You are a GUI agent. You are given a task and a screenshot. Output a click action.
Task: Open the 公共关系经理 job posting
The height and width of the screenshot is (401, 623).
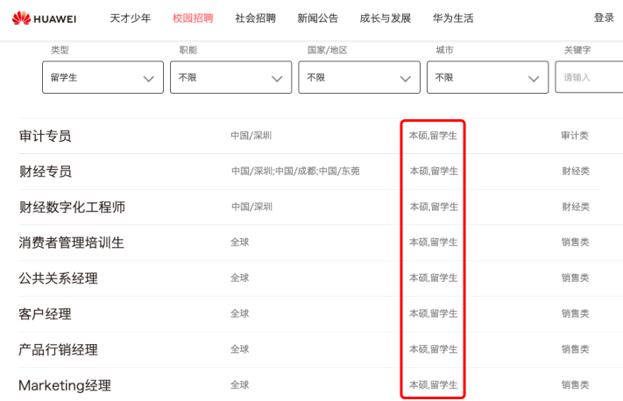[x=58, y=278]
